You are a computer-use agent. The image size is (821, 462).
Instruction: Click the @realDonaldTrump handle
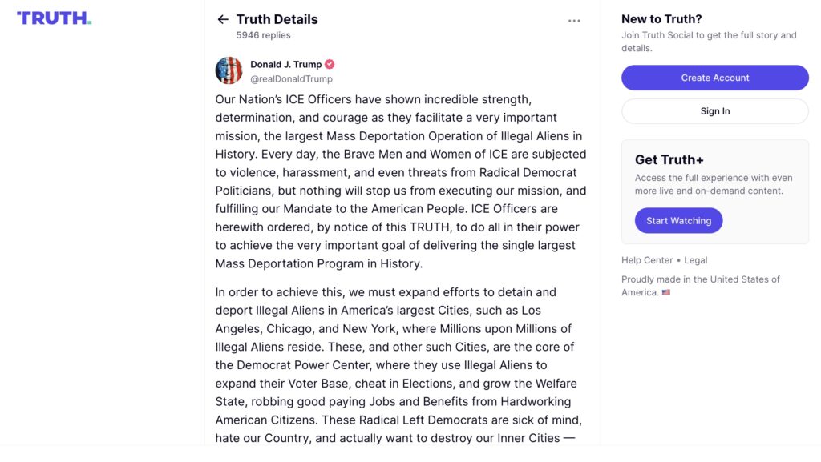coord(291,79)
